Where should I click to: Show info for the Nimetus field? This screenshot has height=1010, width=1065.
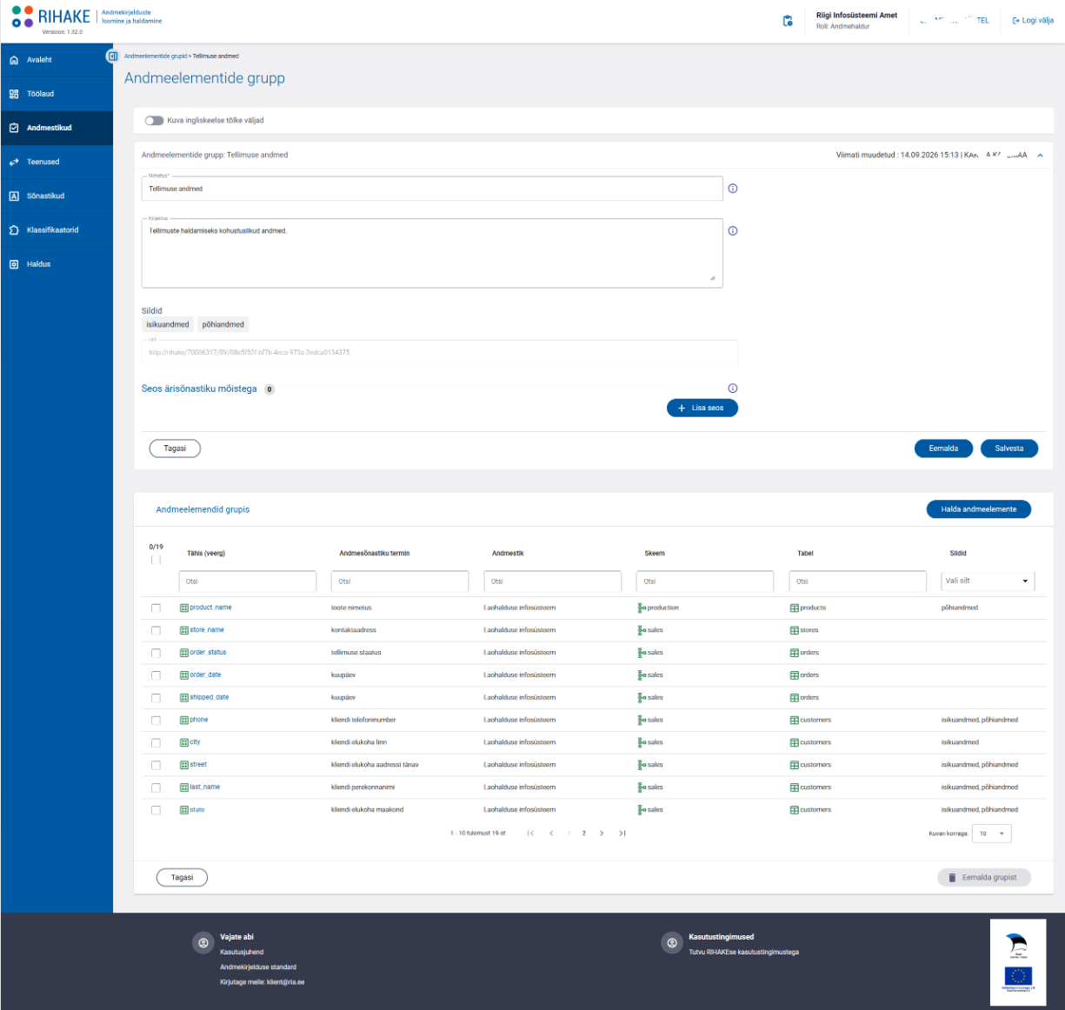coord(733,189)
